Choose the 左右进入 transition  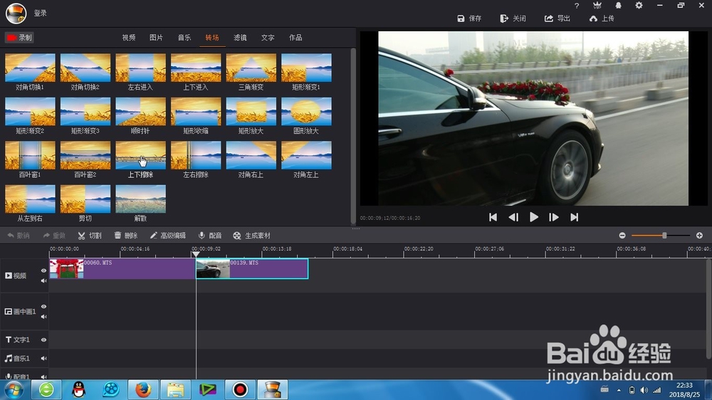click(x=141, y=68)
